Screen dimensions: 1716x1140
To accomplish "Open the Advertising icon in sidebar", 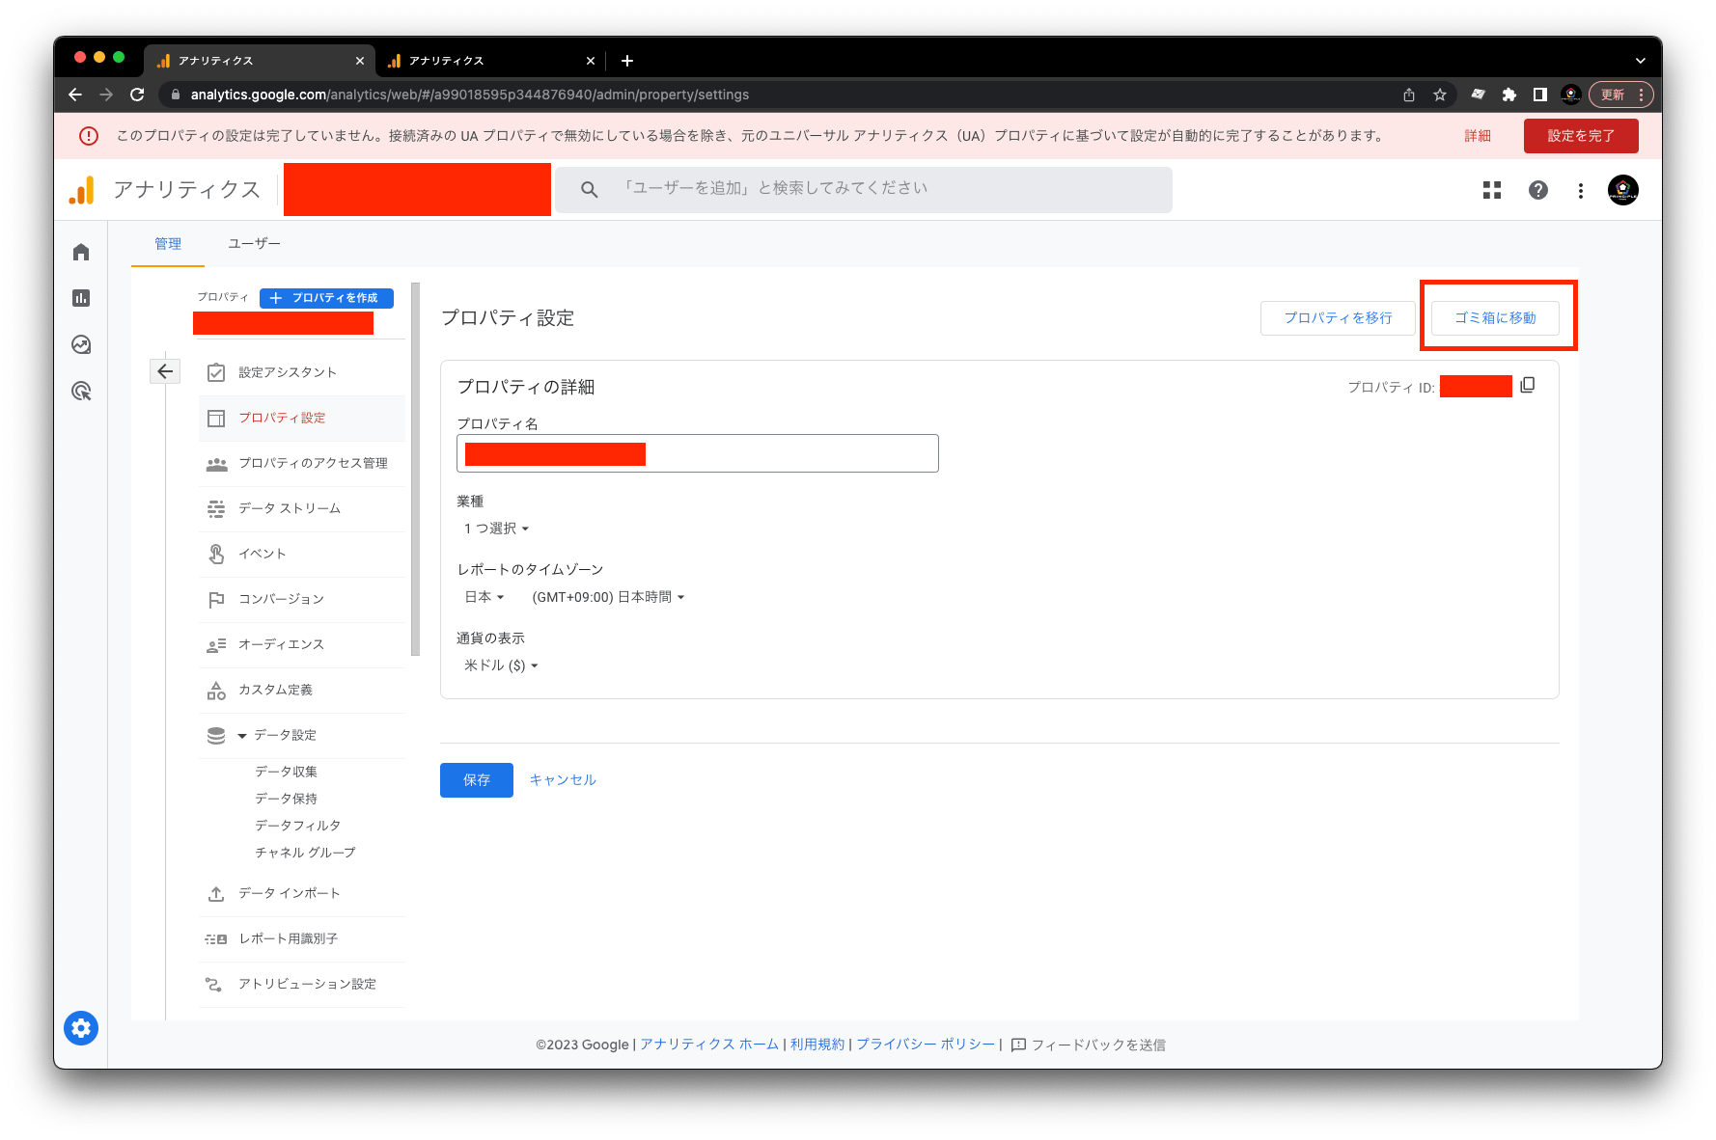I will (81, 392).
